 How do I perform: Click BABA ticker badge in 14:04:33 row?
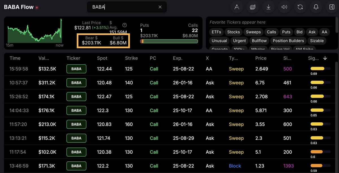(76, 111)
